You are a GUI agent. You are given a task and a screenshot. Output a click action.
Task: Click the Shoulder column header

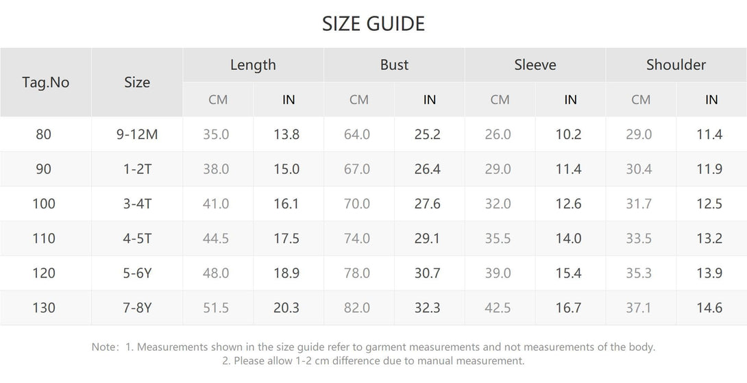click(676, 65)
